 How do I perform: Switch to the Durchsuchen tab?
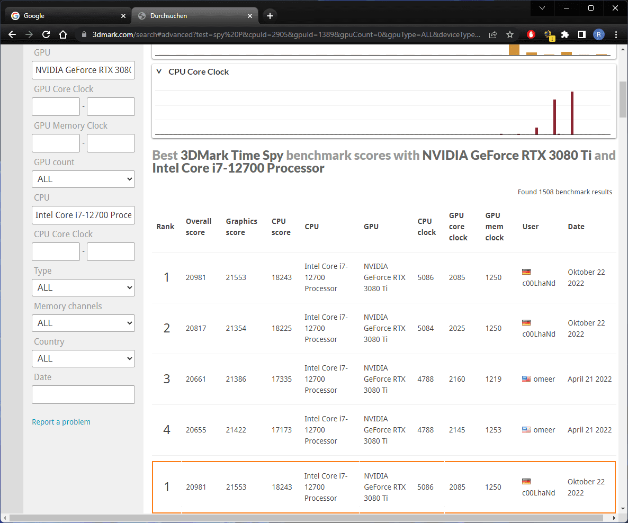coord(195,16)
